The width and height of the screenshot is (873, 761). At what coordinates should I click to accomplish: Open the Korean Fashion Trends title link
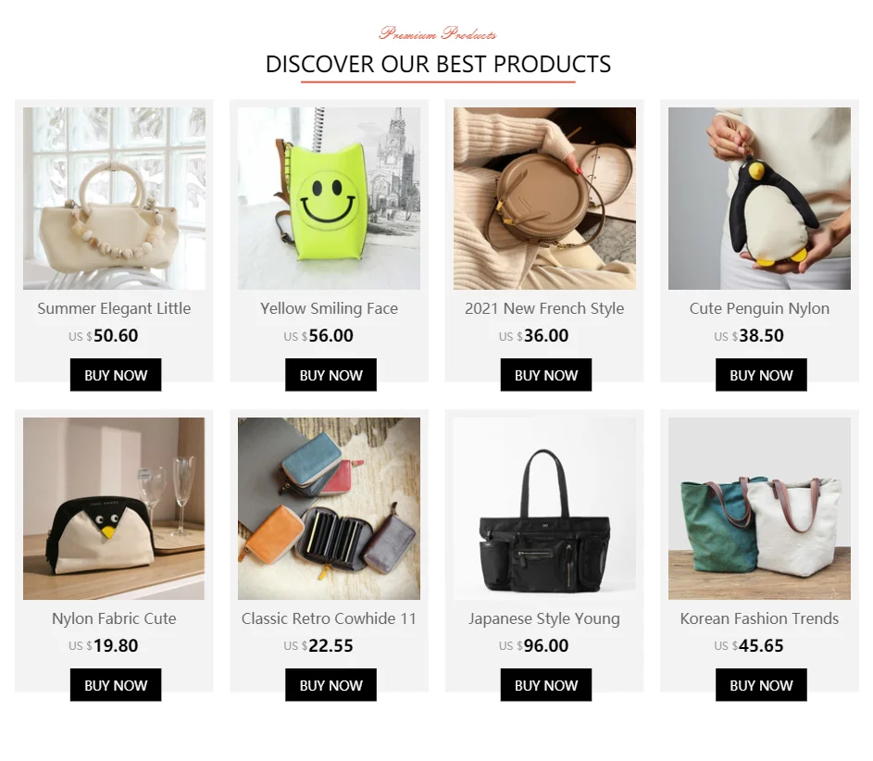pos(759,618)
